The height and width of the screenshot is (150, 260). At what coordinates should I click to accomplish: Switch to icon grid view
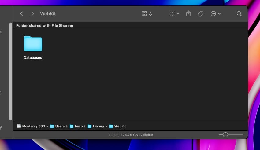tap(144, 14)
